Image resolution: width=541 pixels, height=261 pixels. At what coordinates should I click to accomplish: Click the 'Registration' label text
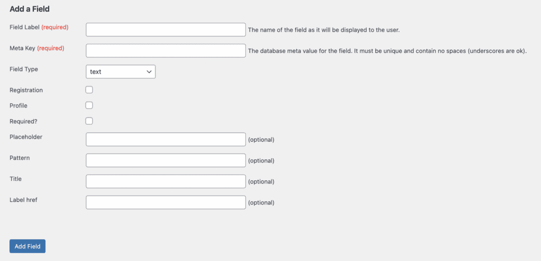tap(26, 90)
